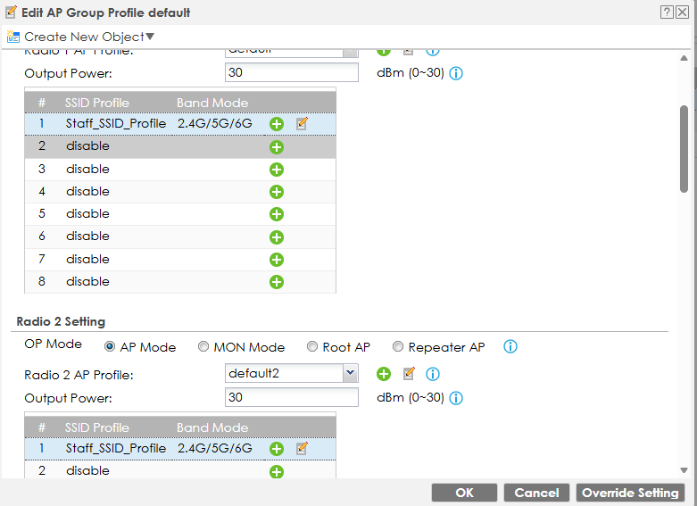Add SSID profile in Radio 1 row 6
Screen dimensions: 697x506
277,237
